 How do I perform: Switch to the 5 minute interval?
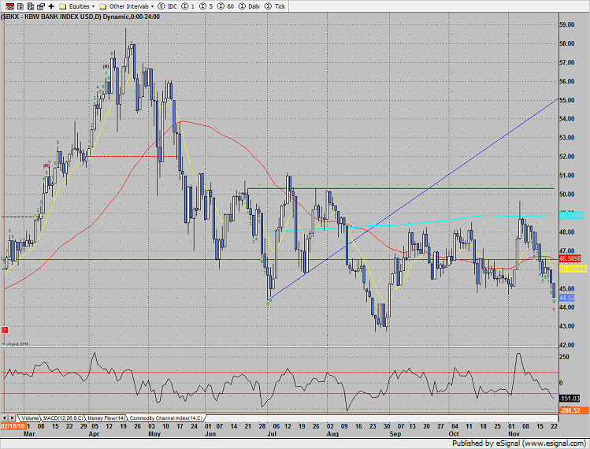pyautogui.click(x=211, y=6)
